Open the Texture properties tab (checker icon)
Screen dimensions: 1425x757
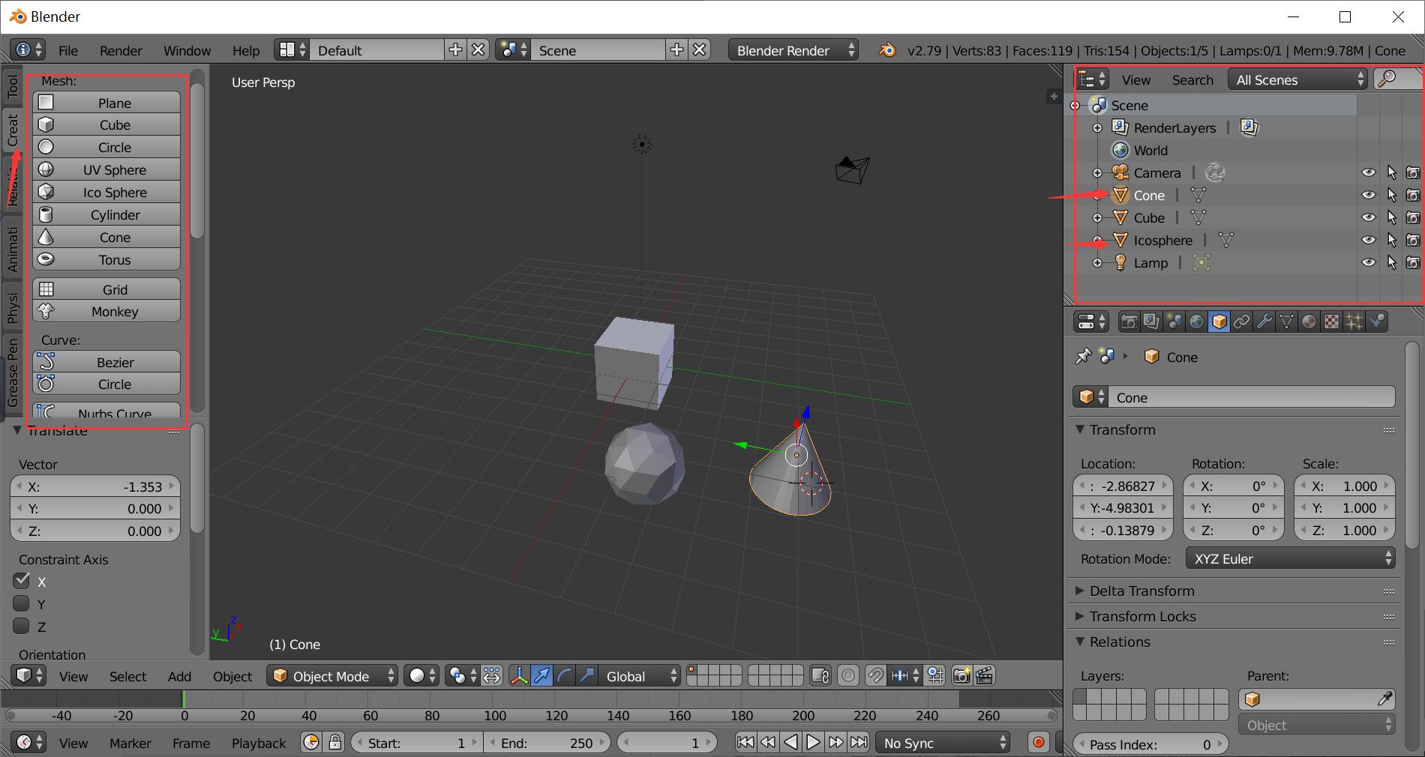click(1331, 322)
